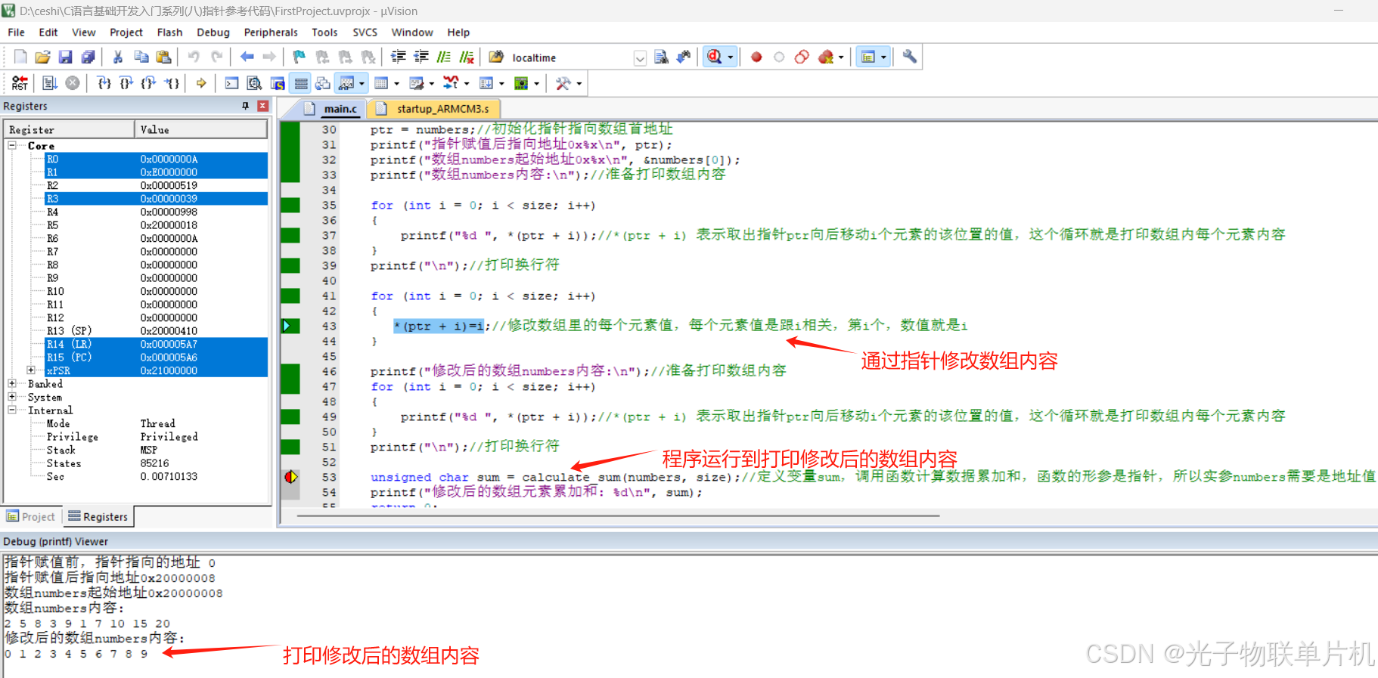Create a new file
Image resolution: width=1378 pixels, height=678 pixels.
click(20, 57)
